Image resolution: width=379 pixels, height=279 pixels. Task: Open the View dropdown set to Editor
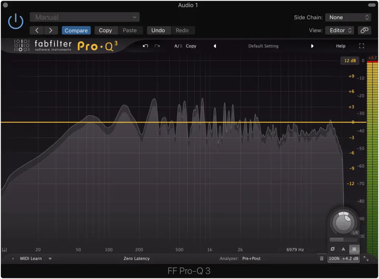340,30
